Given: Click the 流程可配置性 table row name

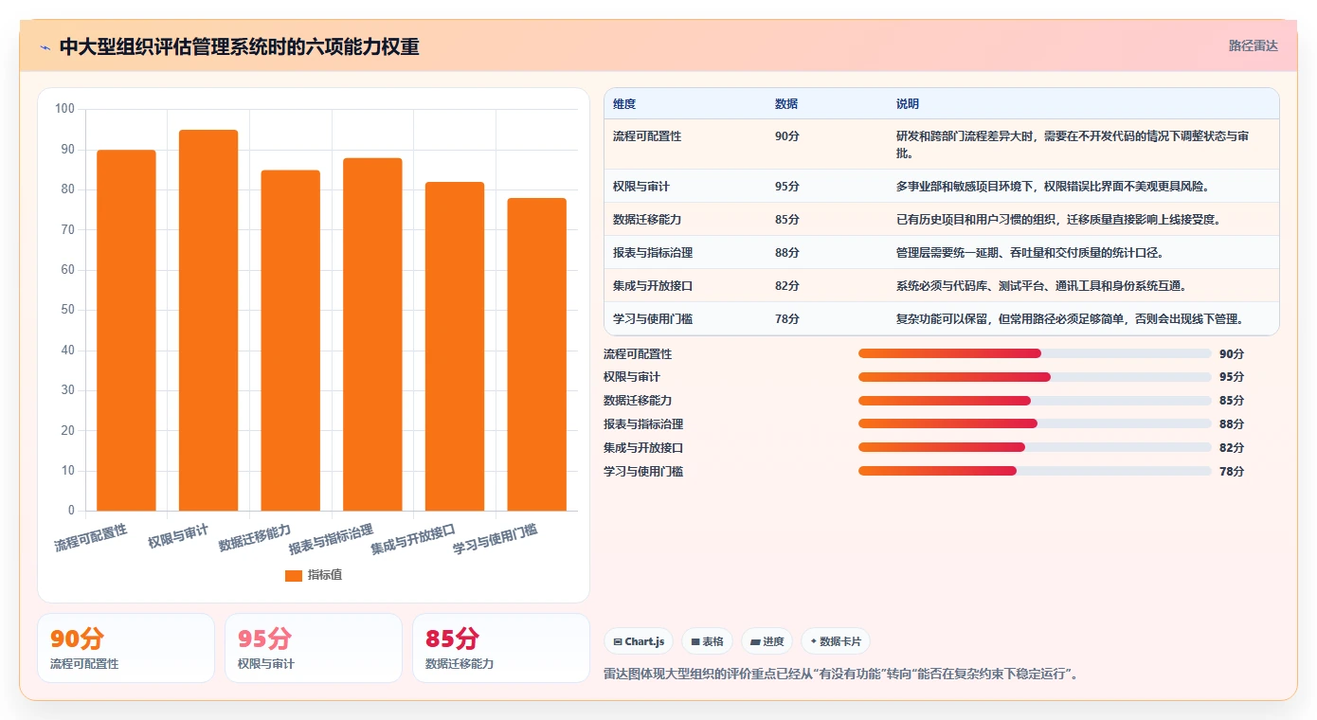Looking at the screenshot, I should tap(647, 136).
